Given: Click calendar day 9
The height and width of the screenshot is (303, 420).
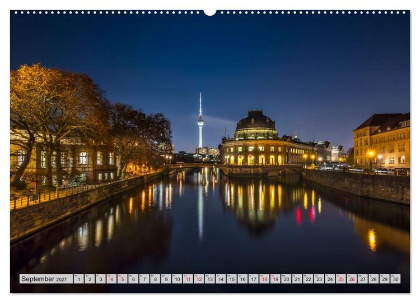Looking at the screenshot, I should [x=166, y=278].
